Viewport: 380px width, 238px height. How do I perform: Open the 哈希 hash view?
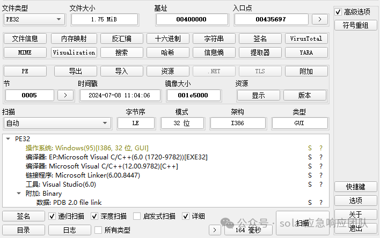[x=167, y=52]
